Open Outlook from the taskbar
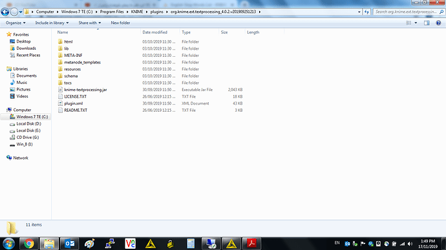 [70, 244]
